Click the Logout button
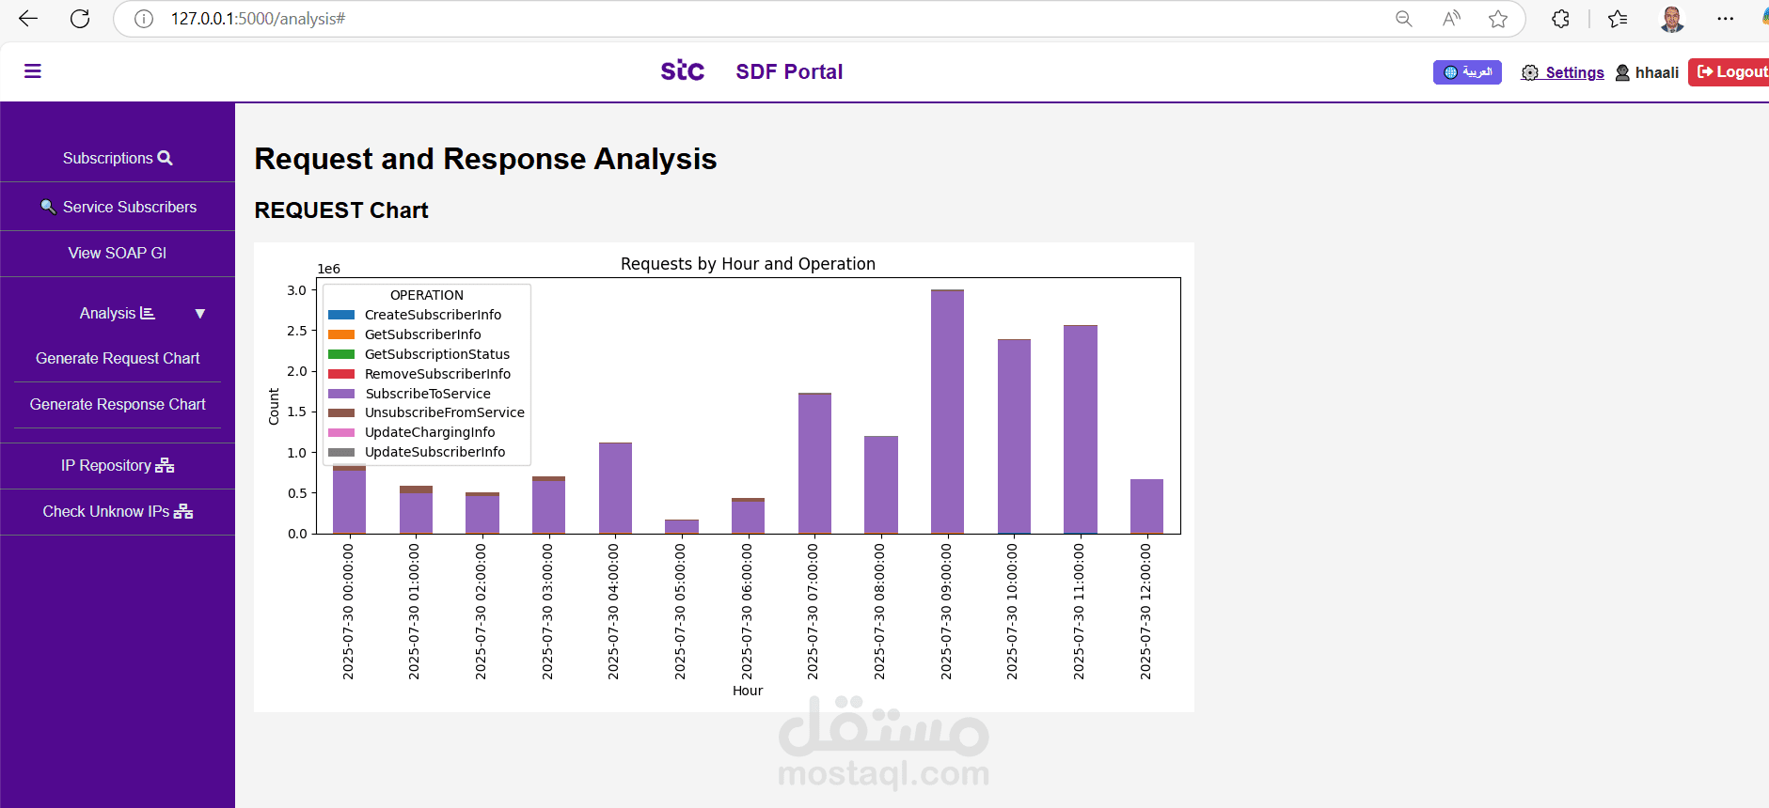 pyautogui.click(x=1729, y=71)
